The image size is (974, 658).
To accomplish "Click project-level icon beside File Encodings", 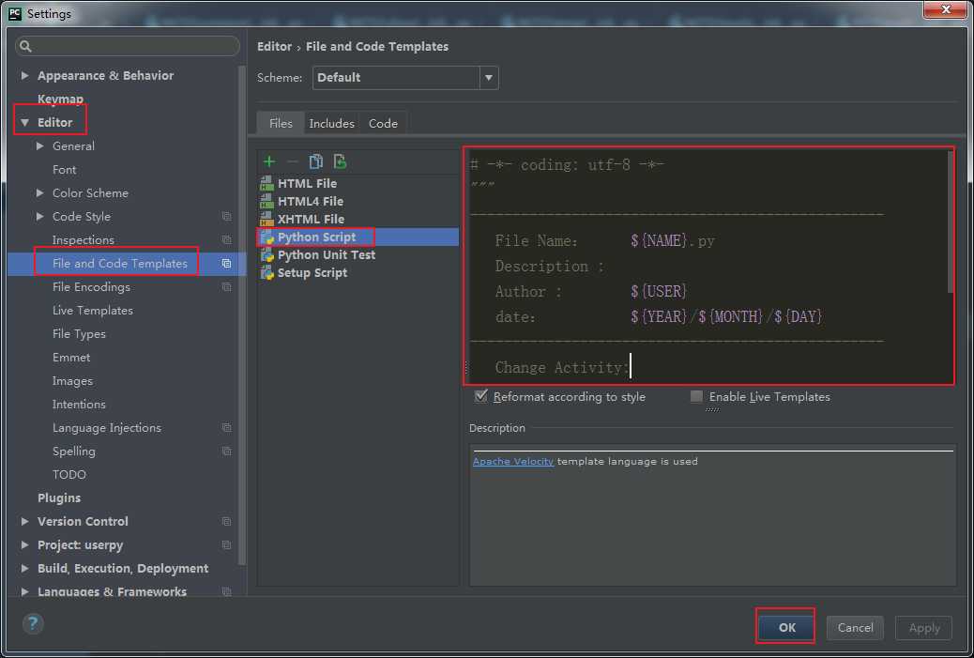I will pos(227,287).
